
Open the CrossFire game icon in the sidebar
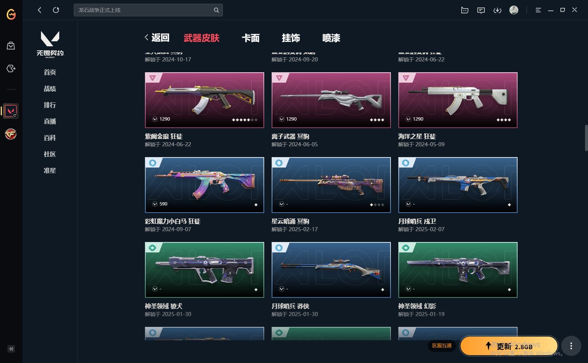11,134
